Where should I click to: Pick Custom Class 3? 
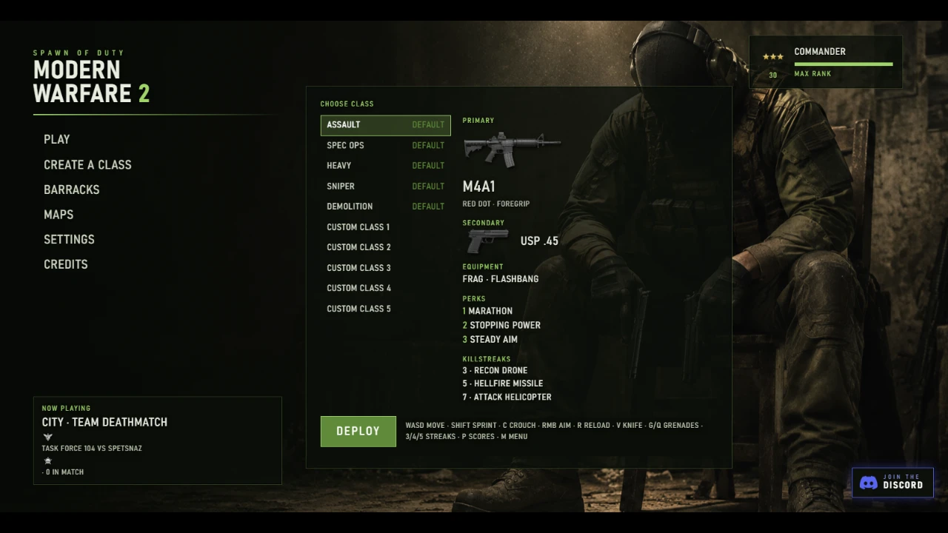click(385, 268)
